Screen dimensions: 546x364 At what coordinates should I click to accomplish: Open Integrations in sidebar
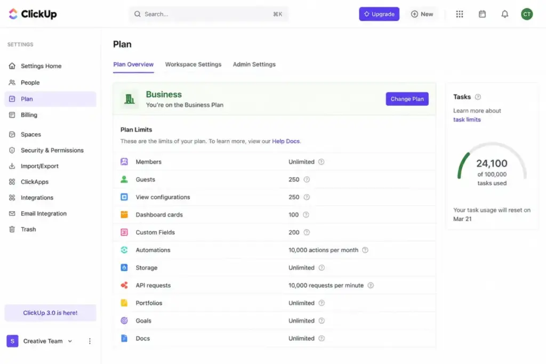coord(50,198)
